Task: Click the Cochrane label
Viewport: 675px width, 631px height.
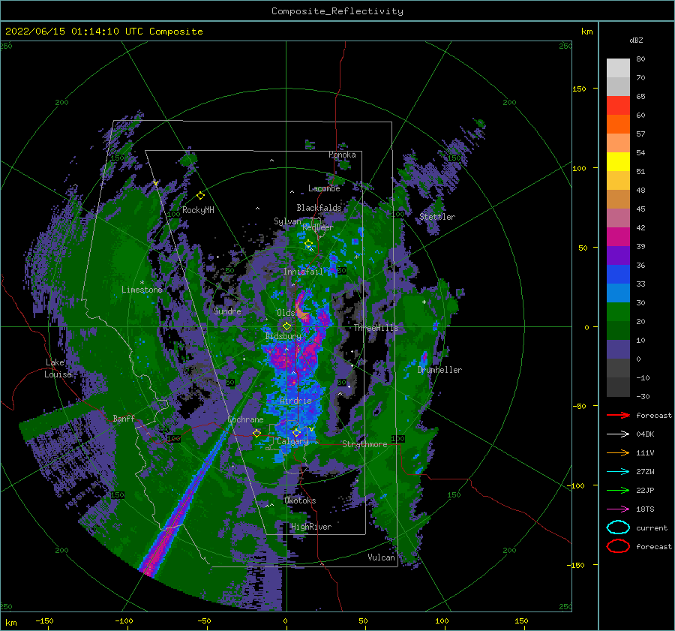Action: tap(245, 419)
